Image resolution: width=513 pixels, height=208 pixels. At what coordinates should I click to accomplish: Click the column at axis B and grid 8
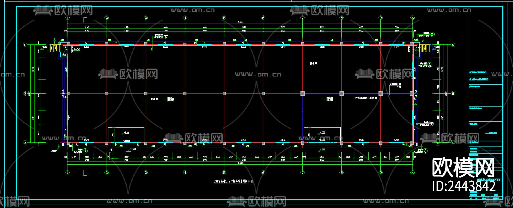coord(342,93)
